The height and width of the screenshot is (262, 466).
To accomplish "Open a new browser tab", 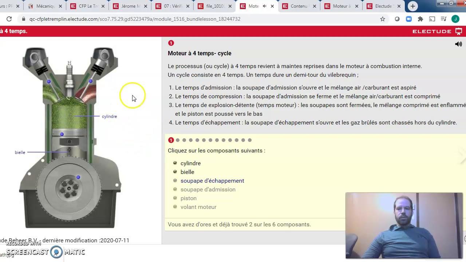I will tap(412, 6).
